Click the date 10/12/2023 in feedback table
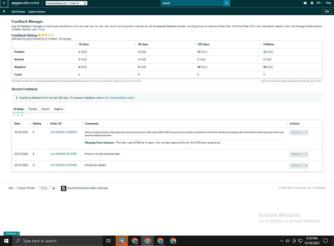334x246 pixels. pos(21,132)
